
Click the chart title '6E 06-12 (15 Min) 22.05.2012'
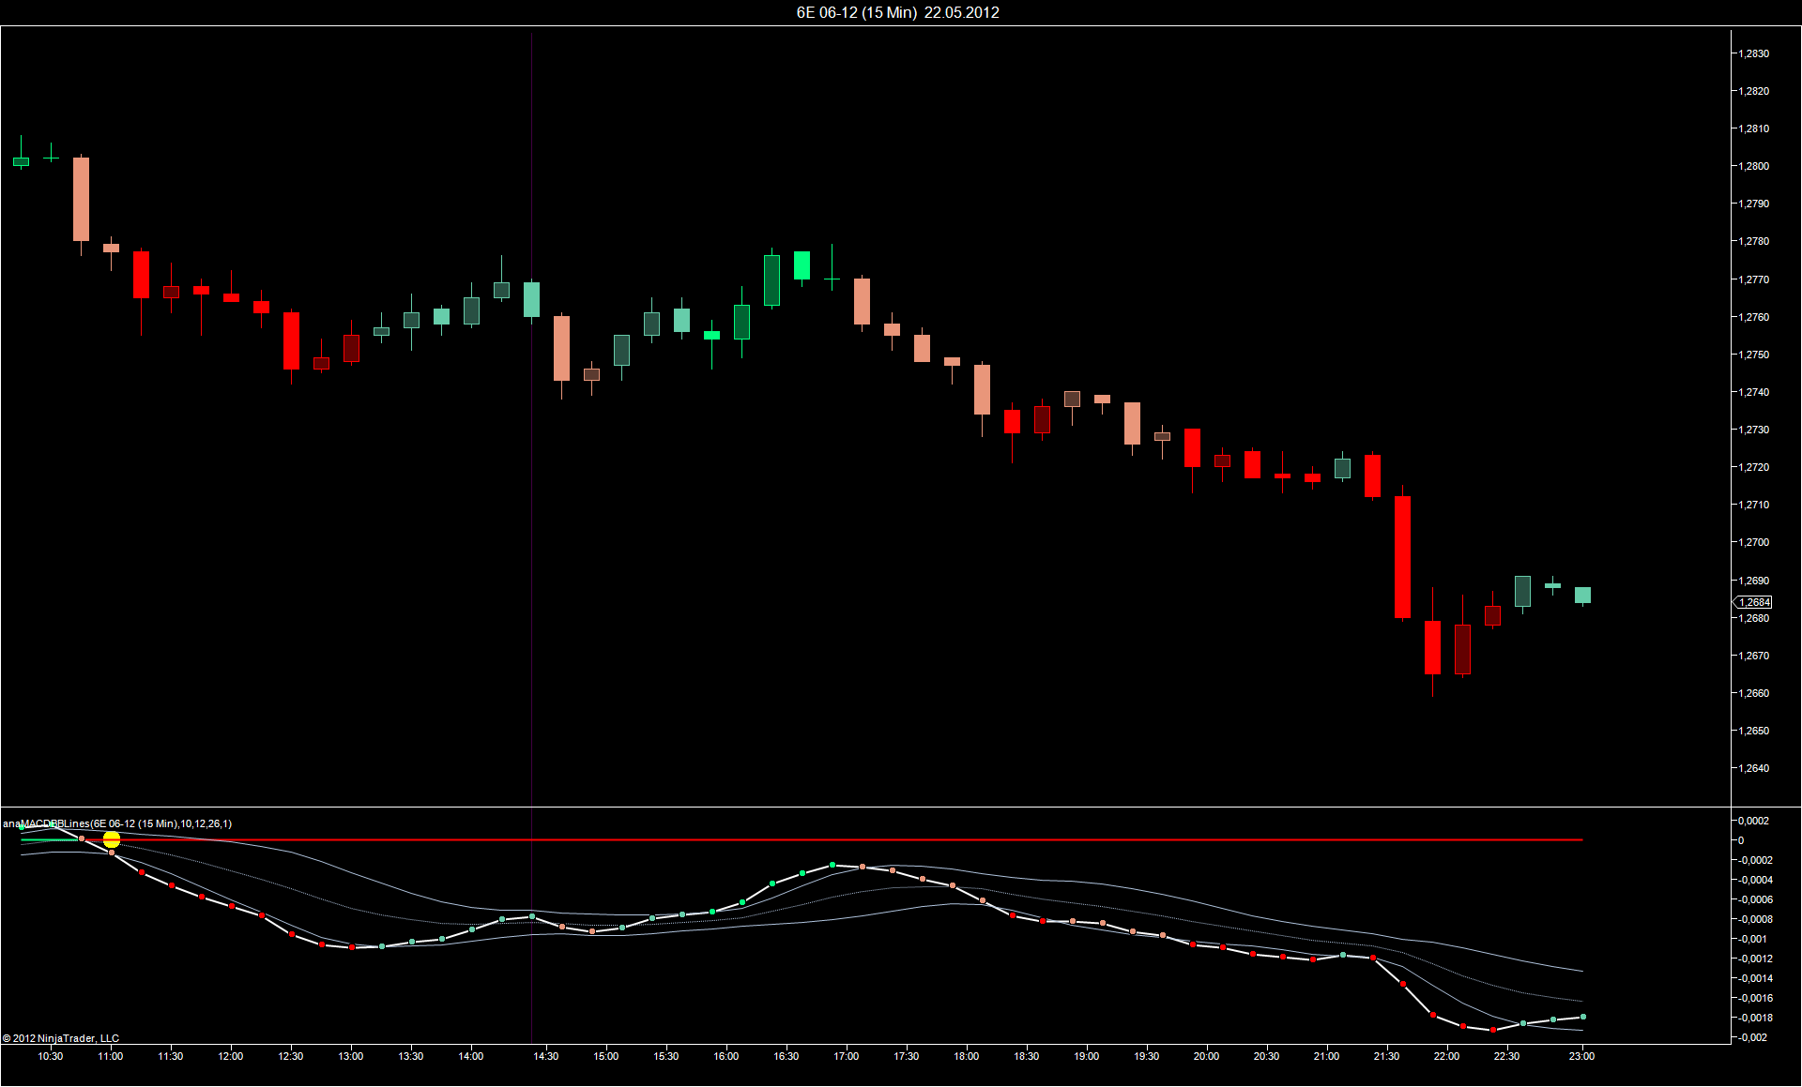click(897, 12)
